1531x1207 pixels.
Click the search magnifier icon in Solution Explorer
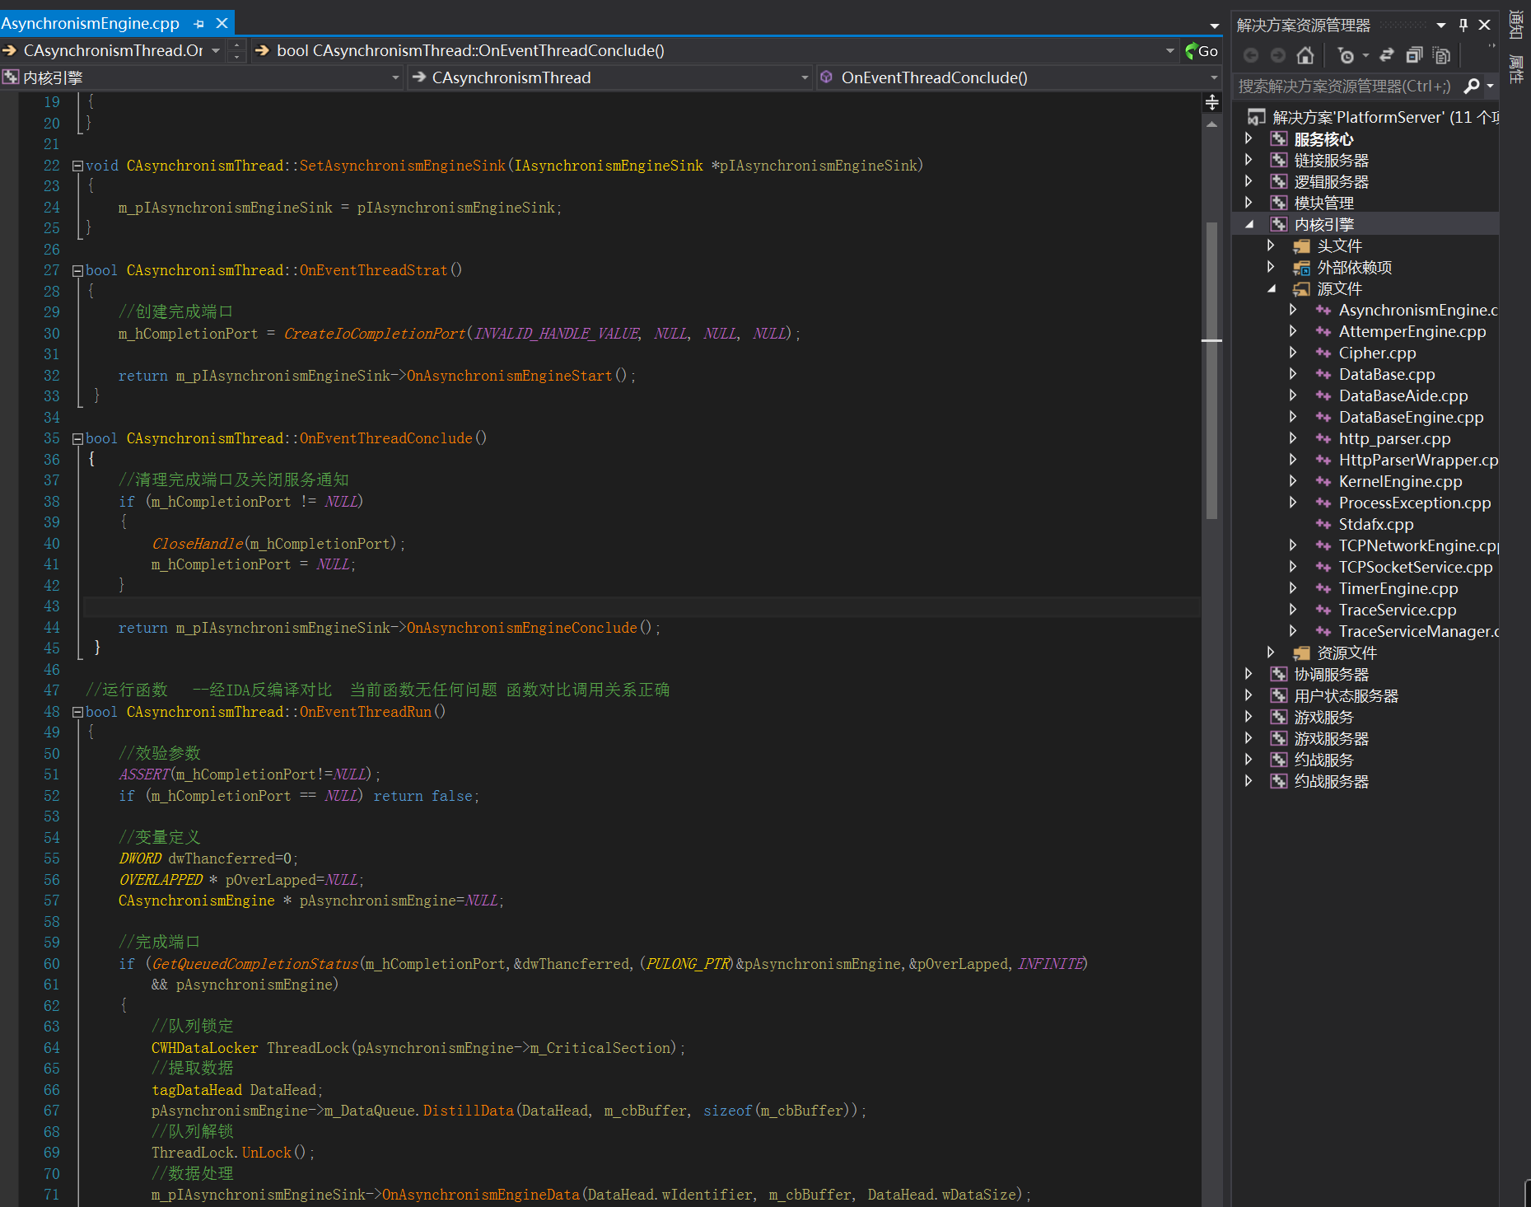pyautogui.click(x=1472, y=86)
